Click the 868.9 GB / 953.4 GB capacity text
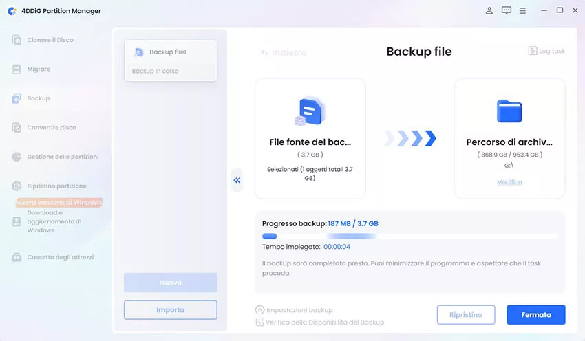 [x=509, y=155]
